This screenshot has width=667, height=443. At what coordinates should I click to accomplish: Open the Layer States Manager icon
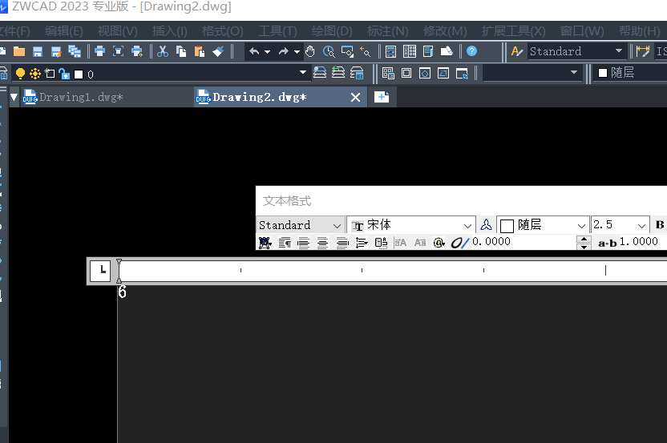click(357, 73)
